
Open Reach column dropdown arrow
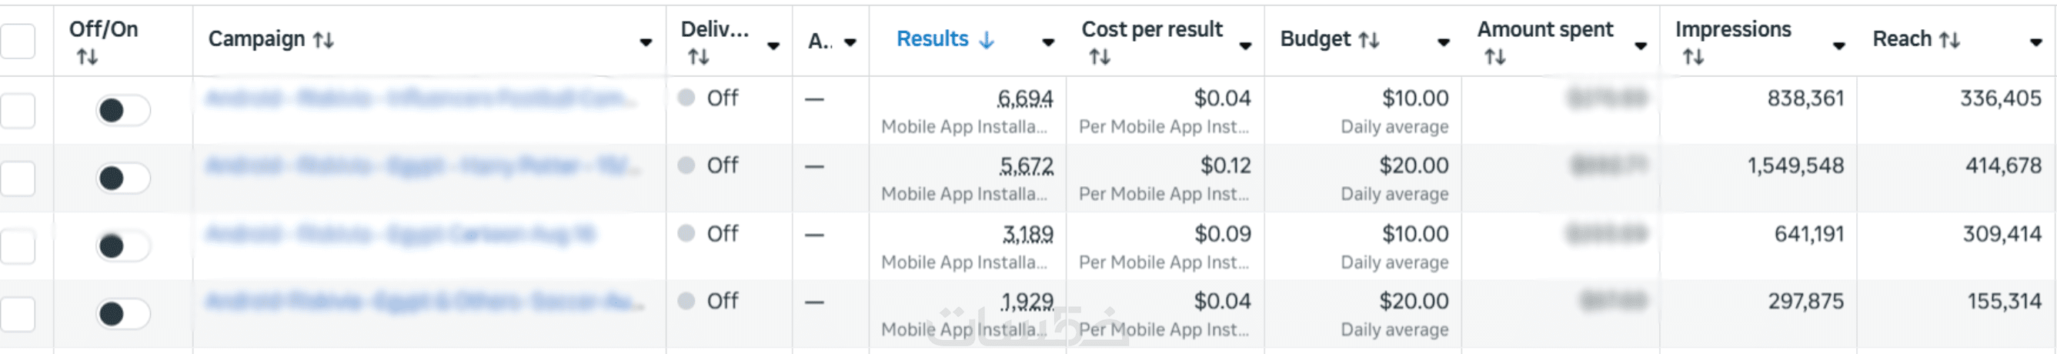coord(2035,43)
